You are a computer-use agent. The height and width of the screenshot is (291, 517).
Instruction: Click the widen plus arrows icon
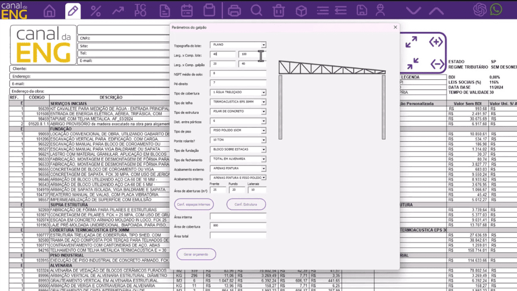[x=436, y=42]
